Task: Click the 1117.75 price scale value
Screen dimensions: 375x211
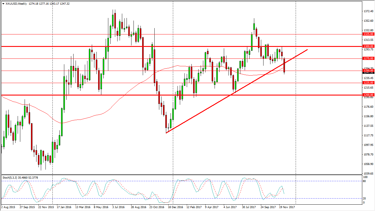Action: [x=368, y=135]
